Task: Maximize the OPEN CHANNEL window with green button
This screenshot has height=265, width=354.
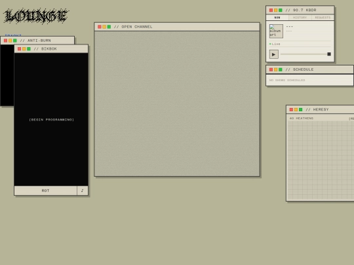Action: (x=109, y=27)
